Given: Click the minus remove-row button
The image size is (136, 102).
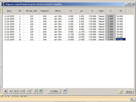Looking at the screenshot, I should [x=10, y=91].
